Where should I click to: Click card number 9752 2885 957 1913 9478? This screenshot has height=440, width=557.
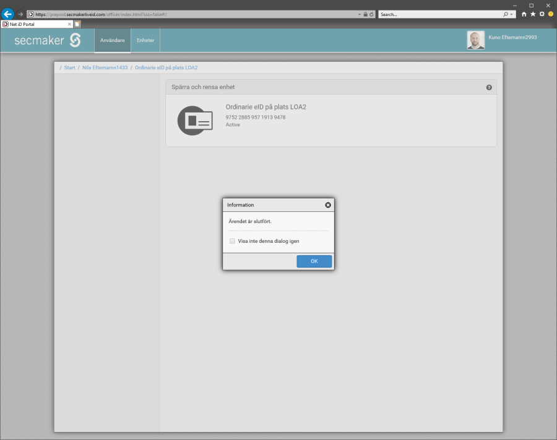256,117
